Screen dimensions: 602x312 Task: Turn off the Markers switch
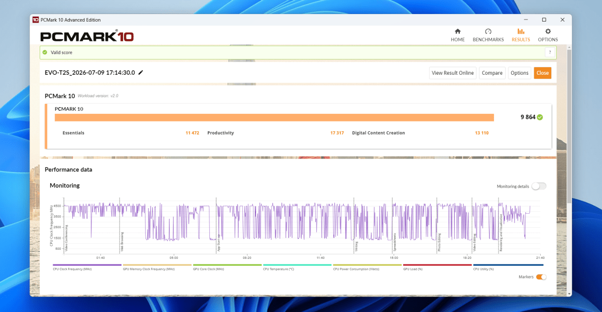pos(541,277)
